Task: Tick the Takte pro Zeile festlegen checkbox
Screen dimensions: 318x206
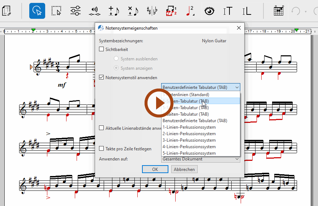Action: click(102, 149)
